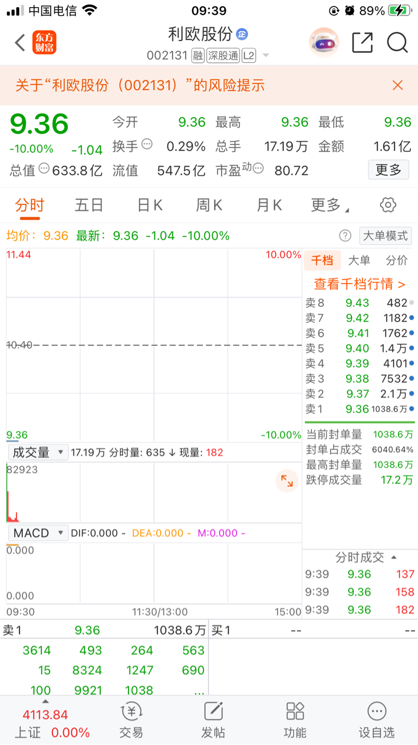
Task: Tap the 深股通 badge
Action: pos(223,55)
